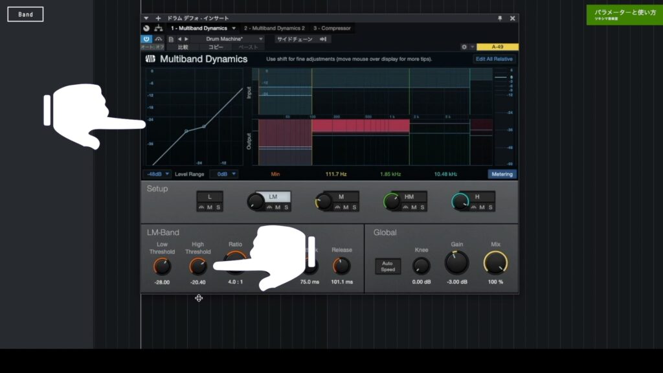Image resolution: width=663 pixels, height=373 pixels.
Task: Select the H band in Setup
Action: point(477,197)
